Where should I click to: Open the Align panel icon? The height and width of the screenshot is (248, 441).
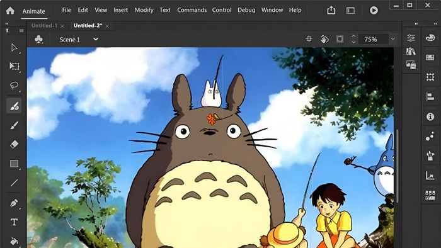pyautogui.click(x=430, y=97)
